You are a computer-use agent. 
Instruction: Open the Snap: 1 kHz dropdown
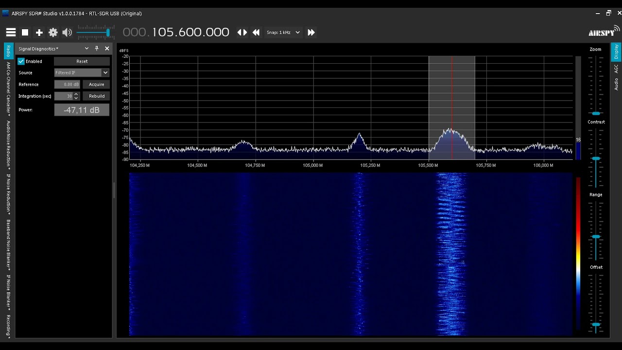pos(283,33)
